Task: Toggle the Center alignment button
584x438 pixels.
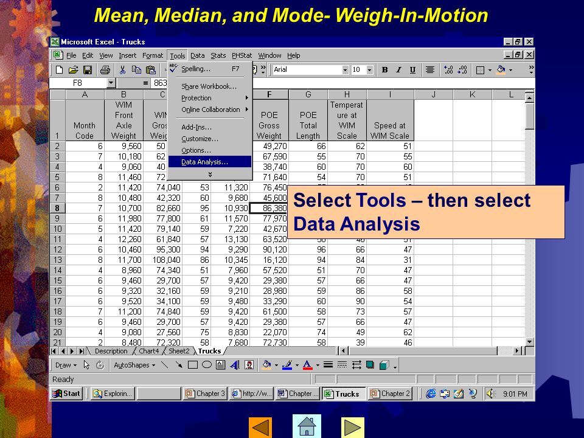Action: click(430, 69)
